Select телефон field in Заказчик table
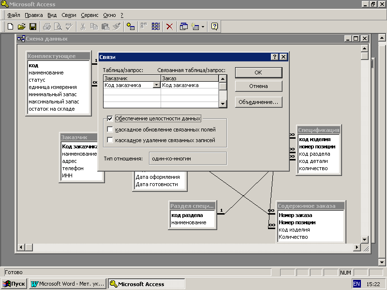387x290 pixels. click(73, 168)
